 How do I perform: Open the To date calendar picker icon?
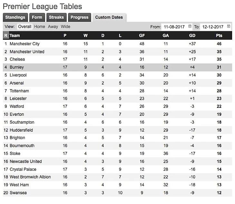[229, 26]
